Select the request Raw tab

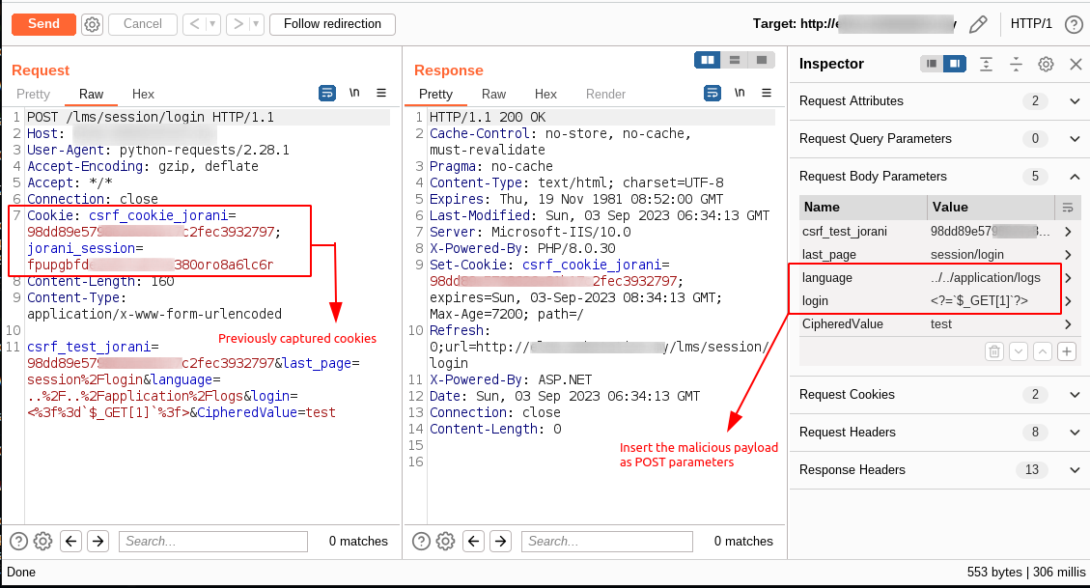[91, 94]
